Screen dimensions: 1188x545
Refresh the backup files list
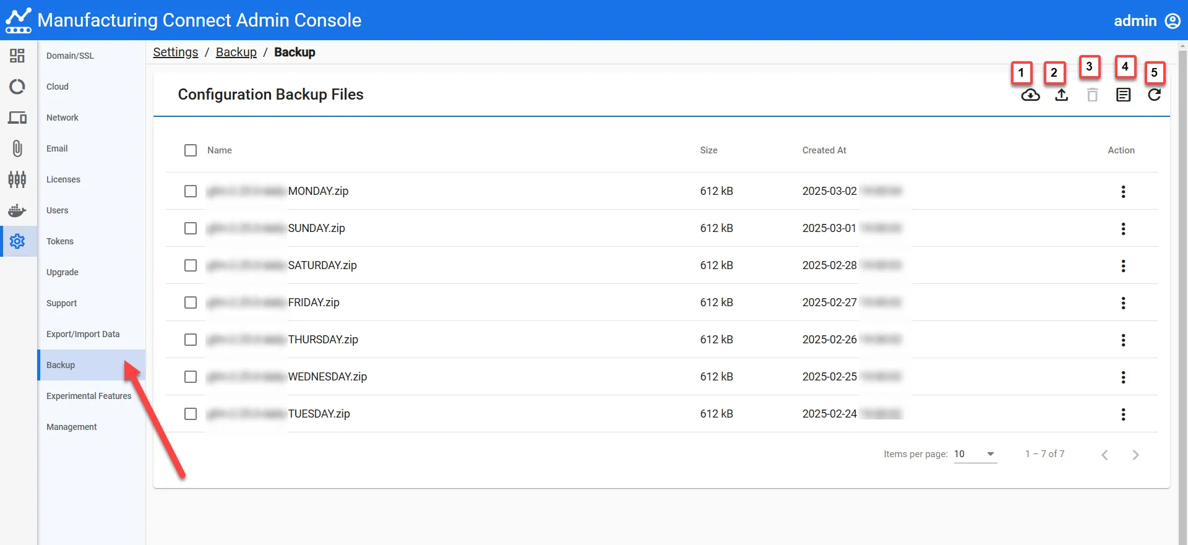pyautogui.click(x=1155, y=95)
